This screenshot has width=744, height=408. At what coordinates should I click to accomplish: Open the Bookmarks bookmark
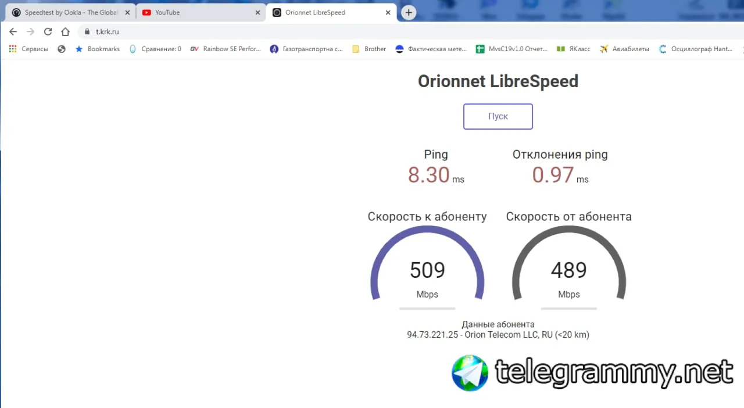click(97, 49)
